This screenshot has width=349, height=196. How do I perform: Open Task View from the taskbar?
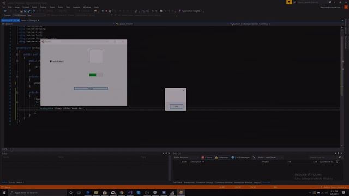click(x=79, y=192)
